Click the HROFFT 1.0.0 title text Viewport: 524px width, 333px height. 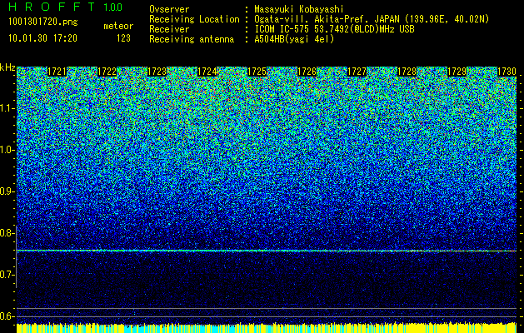click(65, 7)
